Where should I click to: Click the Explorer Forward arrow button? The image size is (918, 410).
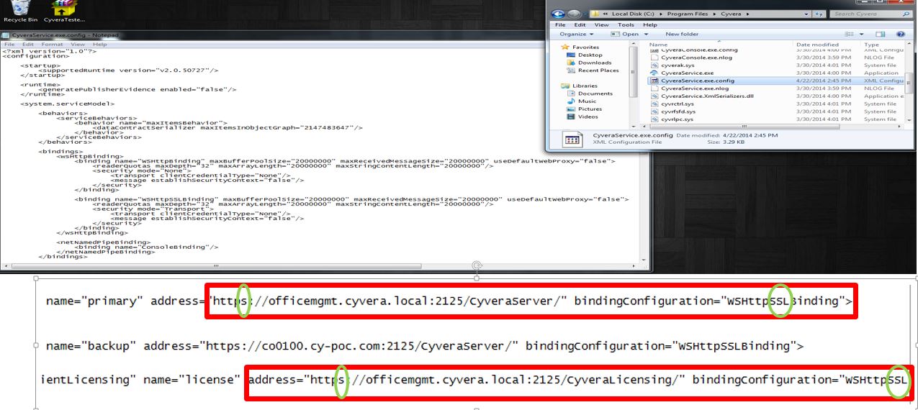(574, 14)
